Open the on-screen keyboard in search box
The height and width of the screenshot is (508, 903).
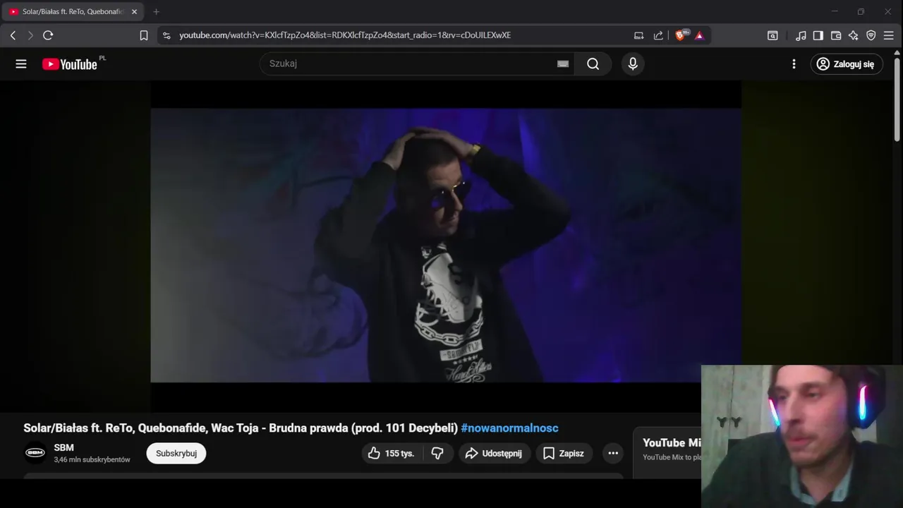(563, 64)
